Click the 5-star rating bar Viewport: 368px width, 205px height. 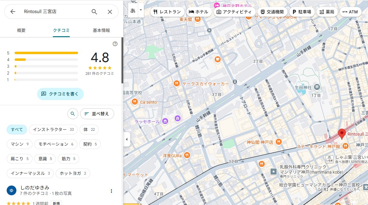point(46,53)
